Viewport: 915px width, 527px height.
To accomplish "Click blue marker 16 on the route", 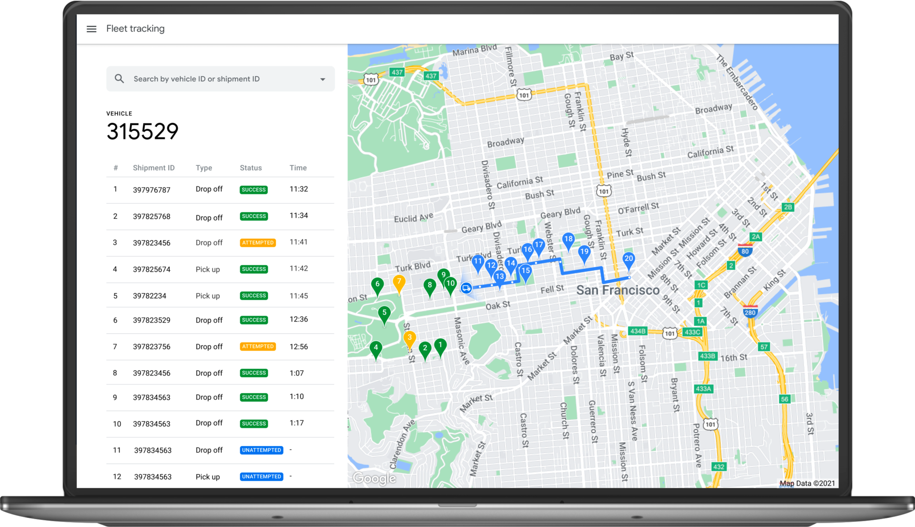I will click(x=527, y=249).
